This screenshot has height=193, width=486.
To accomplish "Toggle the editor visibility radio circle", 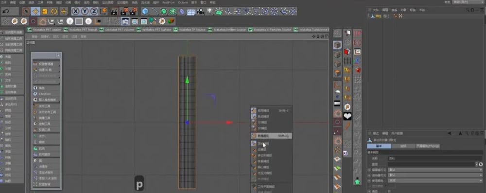I will 369,170.
